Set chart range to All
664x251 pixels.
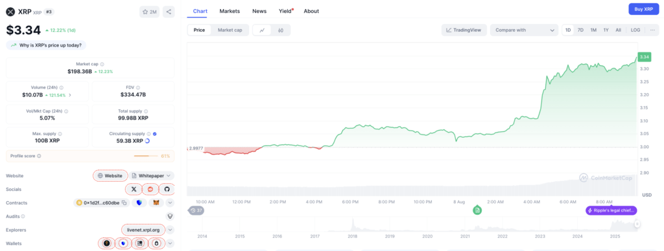618,30
